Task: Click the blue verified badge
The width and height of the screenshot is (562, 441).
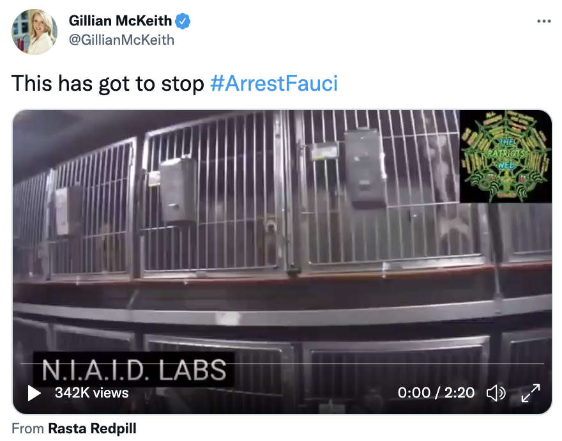Action: 183,21
